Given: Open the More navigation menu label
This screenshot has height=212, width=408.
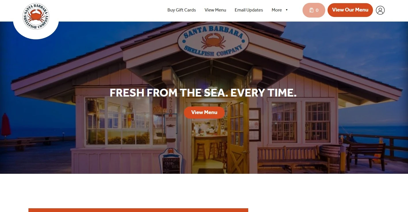Looking at the screenshot, I should (277, 10).
